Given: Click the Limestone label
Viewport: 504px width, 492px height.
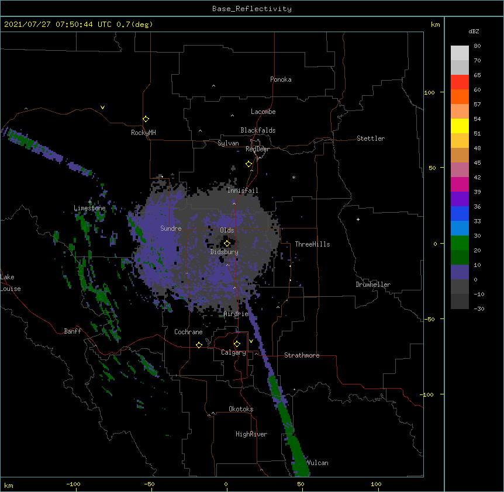Looking at the screenshot, I should point(89,208).
